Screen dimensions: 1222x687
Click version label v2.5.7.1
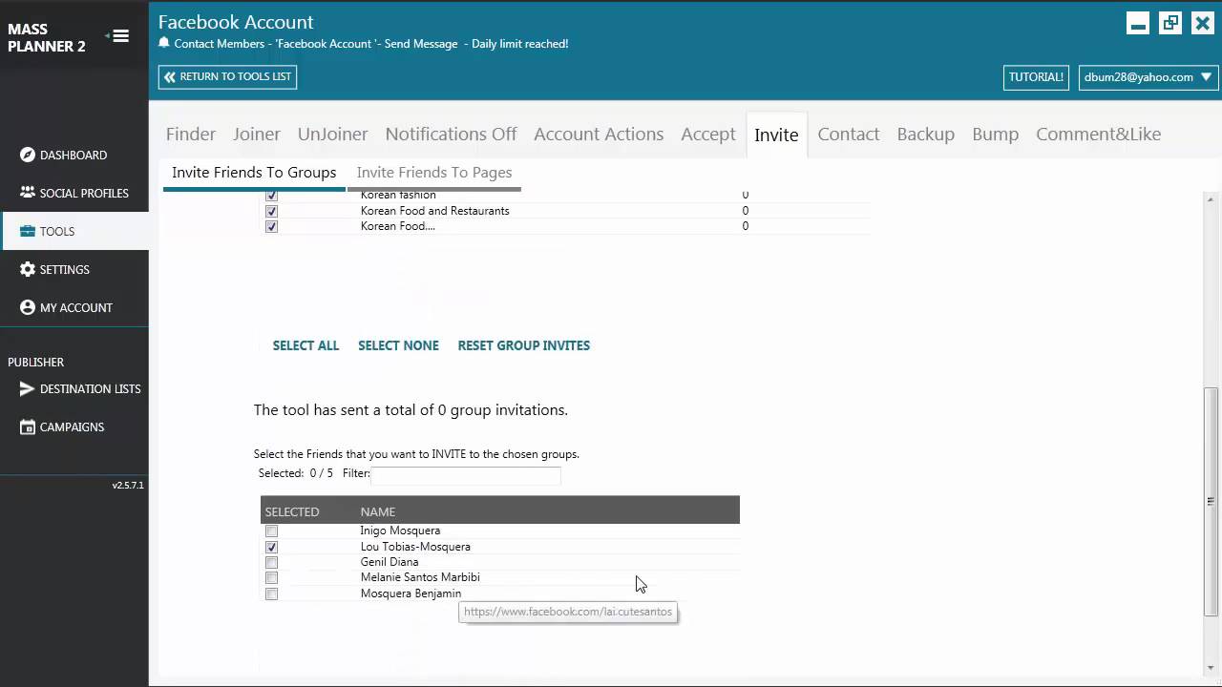tap(128, 486)
